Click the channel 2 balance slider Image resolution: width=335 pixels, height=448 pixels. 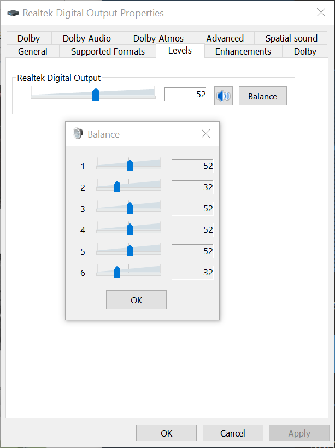pyautogui.click(x=128, y=185)
